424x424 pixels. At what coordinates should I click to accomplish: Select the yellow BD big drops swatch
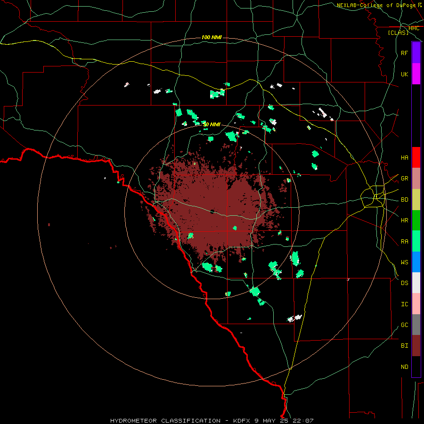click(x=416, y=200)
